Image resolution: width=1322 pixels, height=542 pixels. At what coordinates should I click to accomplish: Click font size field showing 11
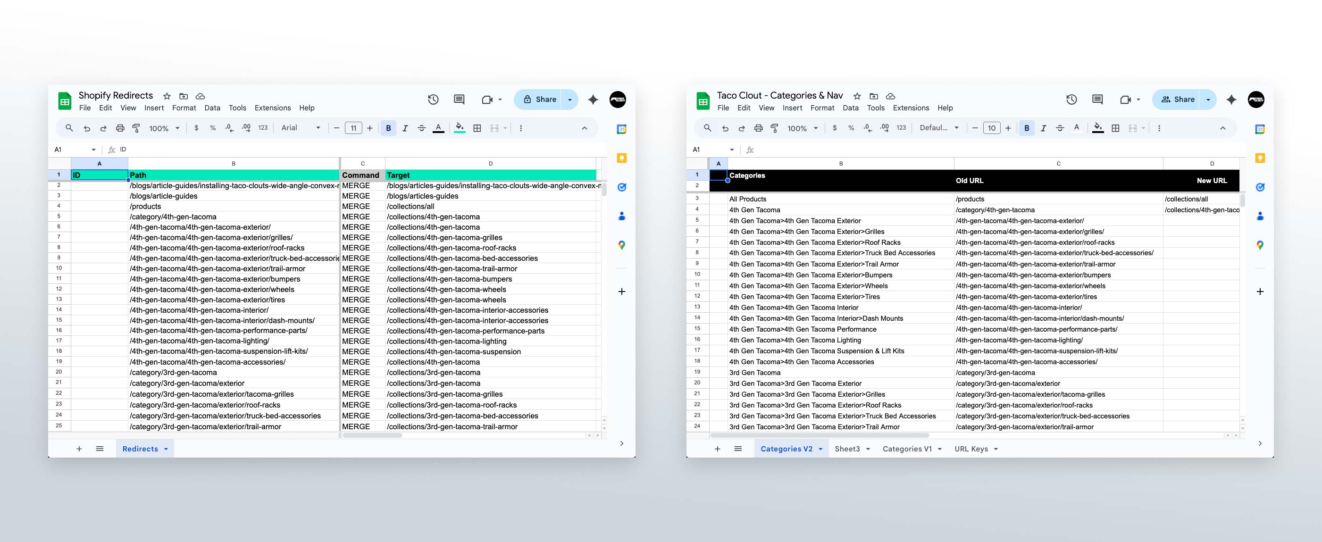353,128
